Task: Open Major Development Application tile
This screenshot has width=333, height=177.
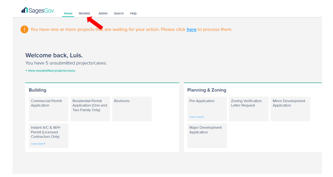Action: pos(207,135)
